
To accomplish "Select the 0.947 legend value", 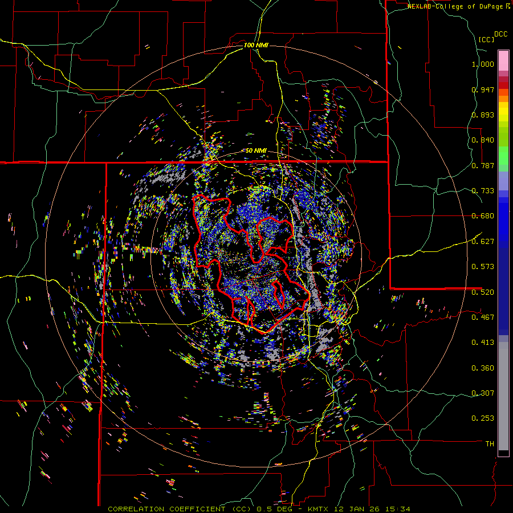I will coord(483,89).
